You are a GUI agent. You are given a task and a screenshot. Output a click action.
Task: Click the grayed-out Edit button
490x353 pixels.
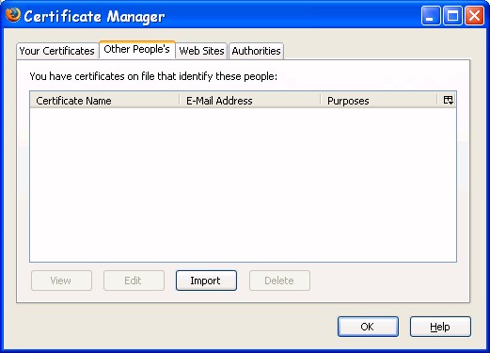134,281
